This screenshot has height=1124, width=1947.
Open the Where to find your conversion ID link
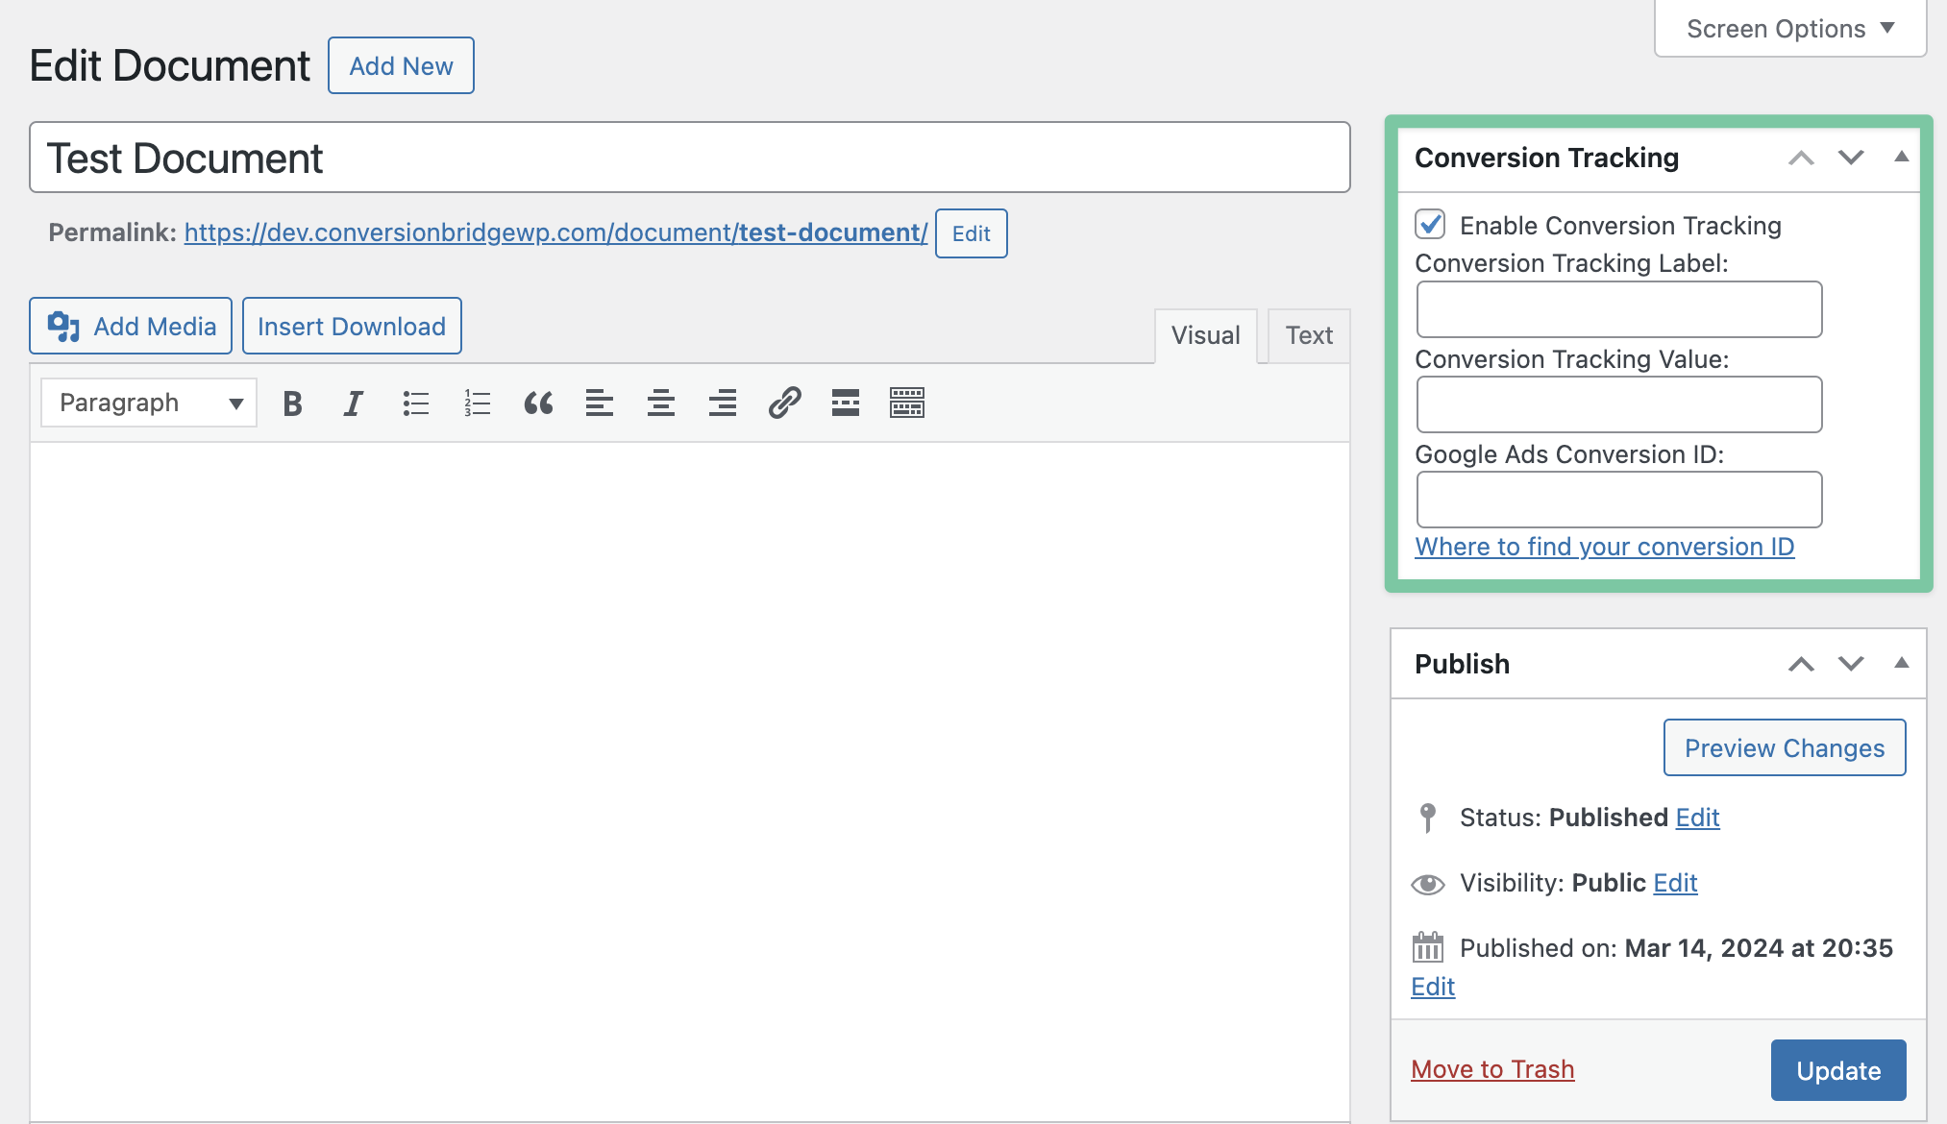(x=1605, y=546)
